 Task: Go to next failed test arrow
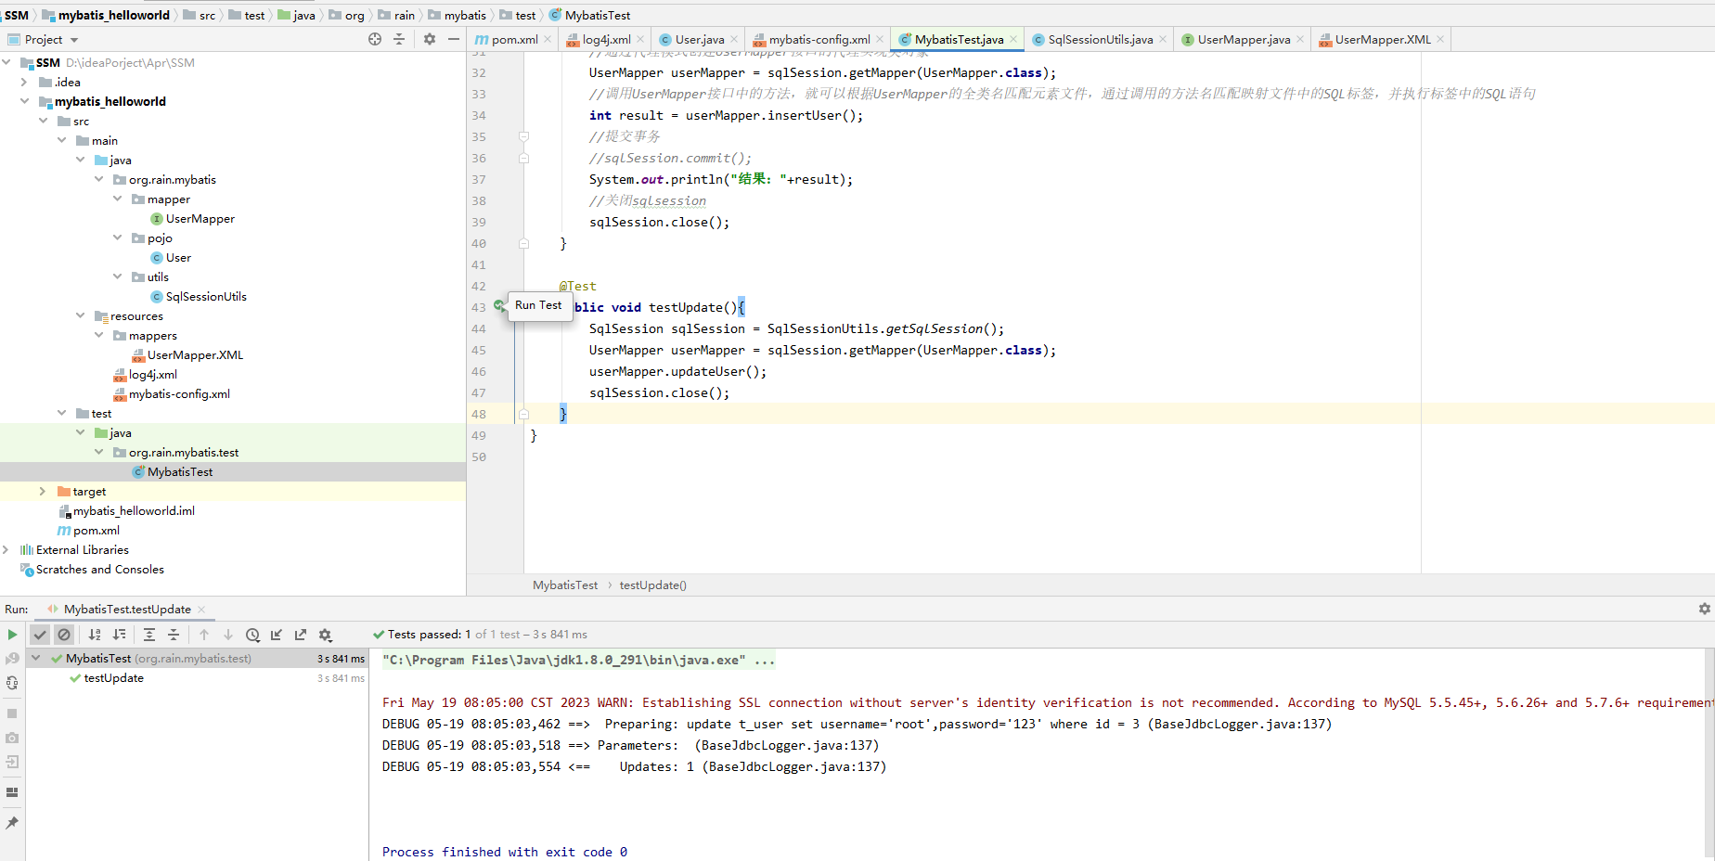point(228,635)
